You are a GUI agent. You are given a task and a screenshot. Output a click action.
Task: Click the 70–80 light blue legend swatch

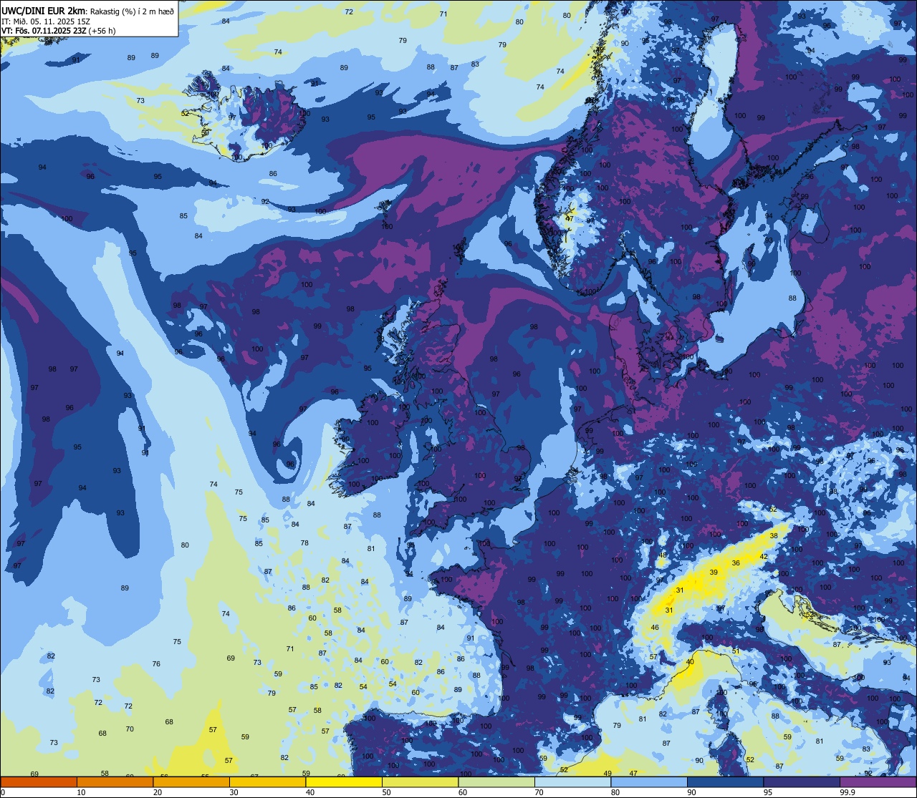pyautogui.click(x=572, y=782)
